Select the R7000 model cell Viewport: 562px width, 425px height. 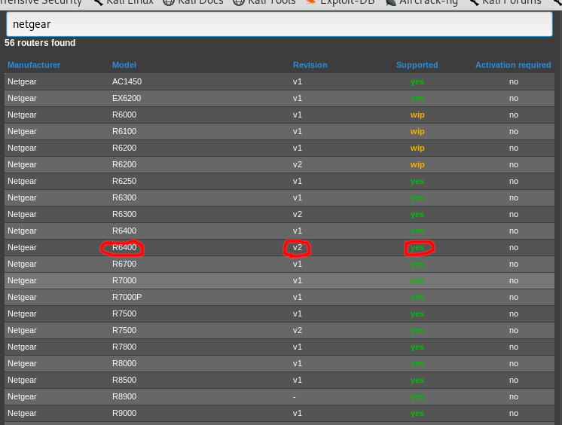124,280
